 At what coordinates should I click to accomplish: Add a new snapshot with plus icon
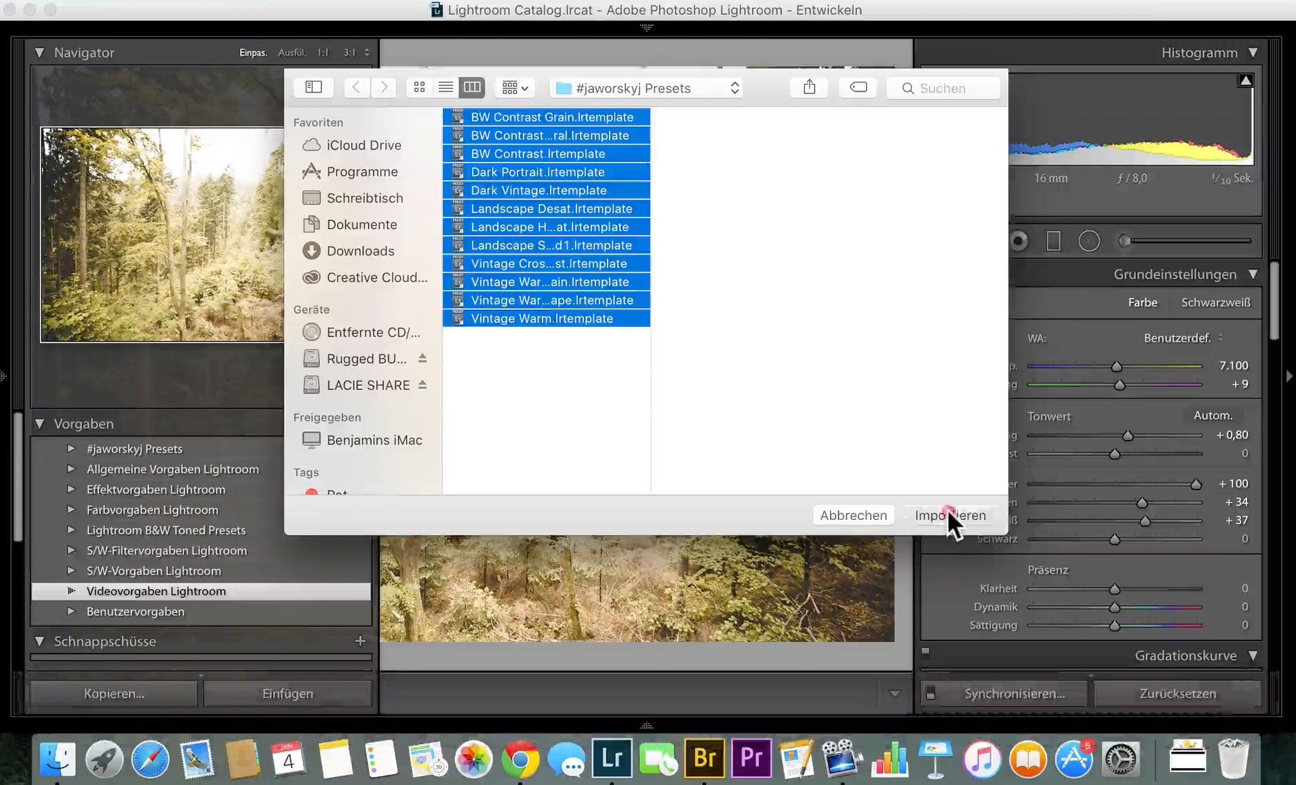[x=360, y=641]
